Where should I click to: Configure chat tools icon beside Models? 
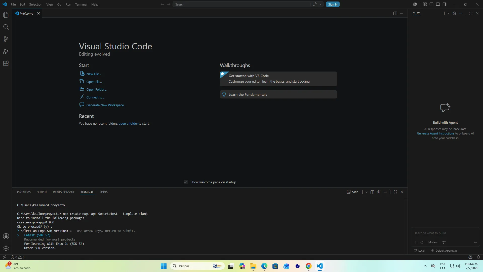(444, 242)
